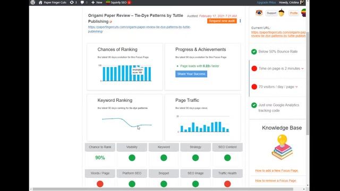Image resolution: width=340 pixels, height=191 pixels.
Task: Click the user avatar in admin bar
Action: (x=302, y=2)
